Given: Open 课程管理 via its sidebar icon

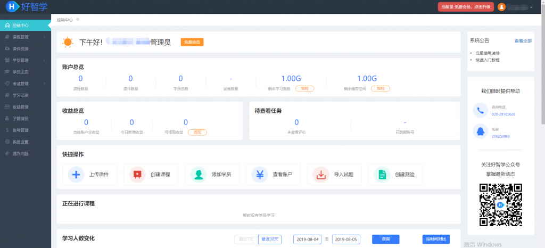Looking at the screenshot, I should (7, 37).
